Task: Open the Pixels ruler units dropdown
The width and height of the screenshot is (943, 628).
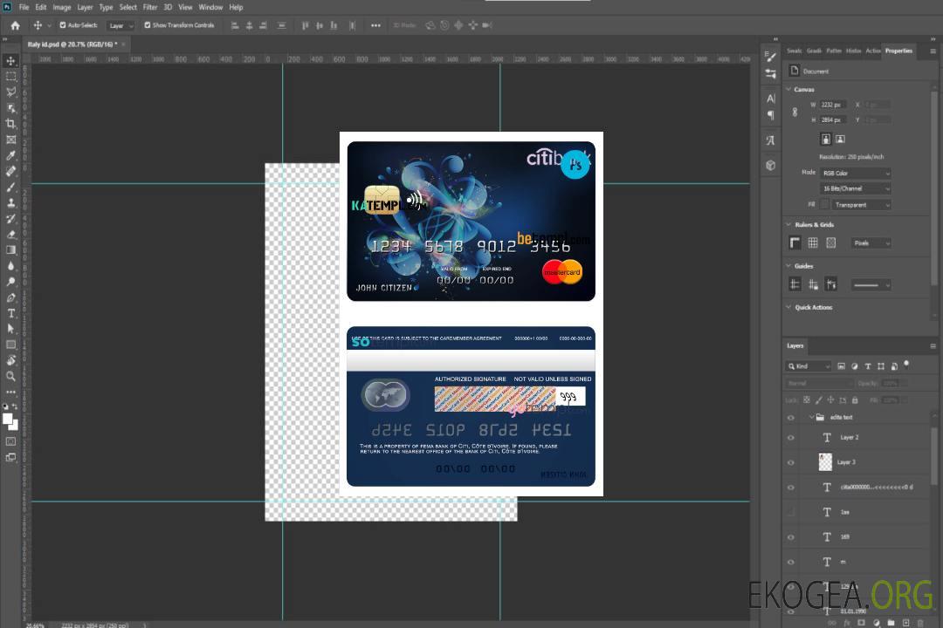Action: [x=871, y=243]
